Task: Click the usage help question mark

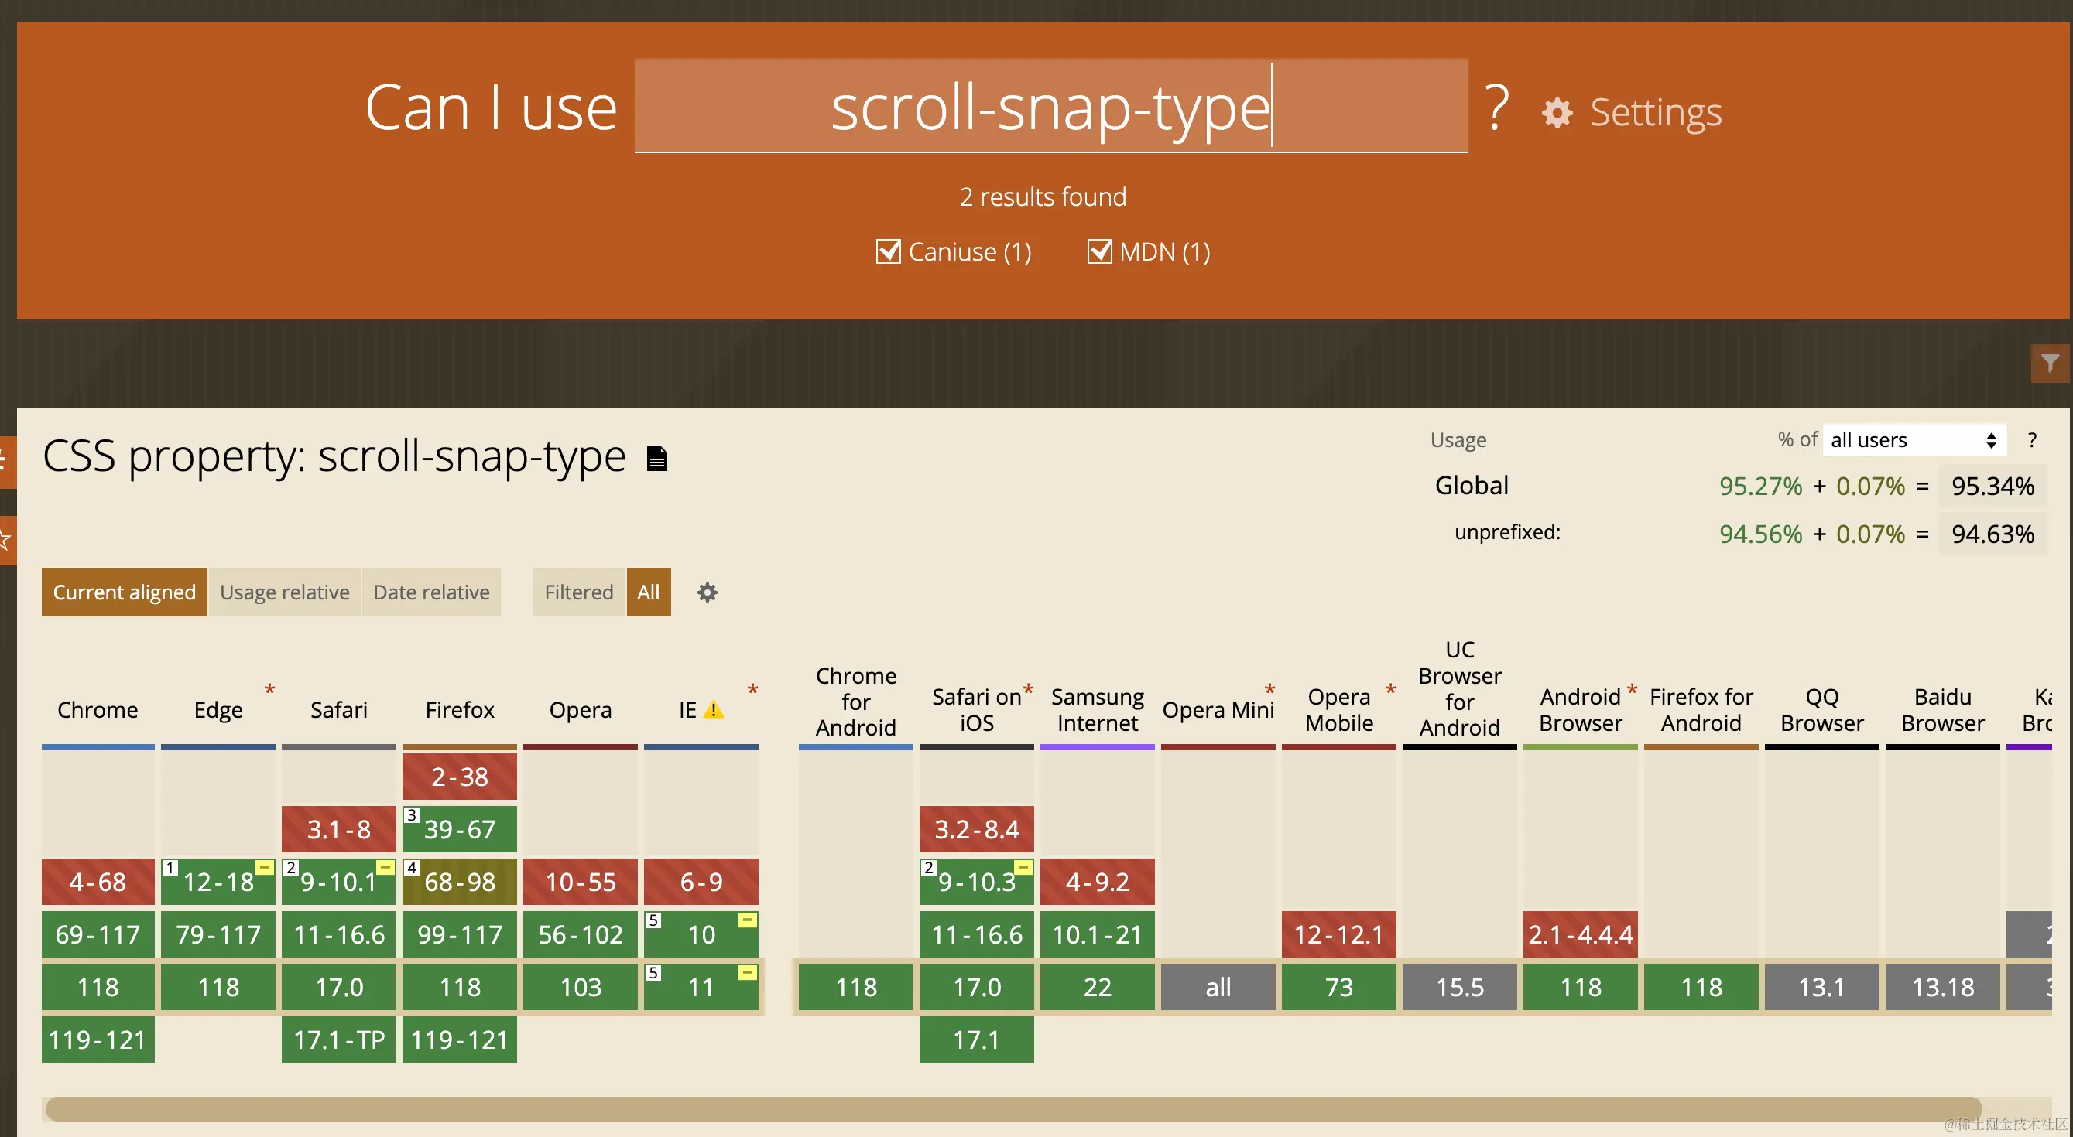Action: point(2032,440)
